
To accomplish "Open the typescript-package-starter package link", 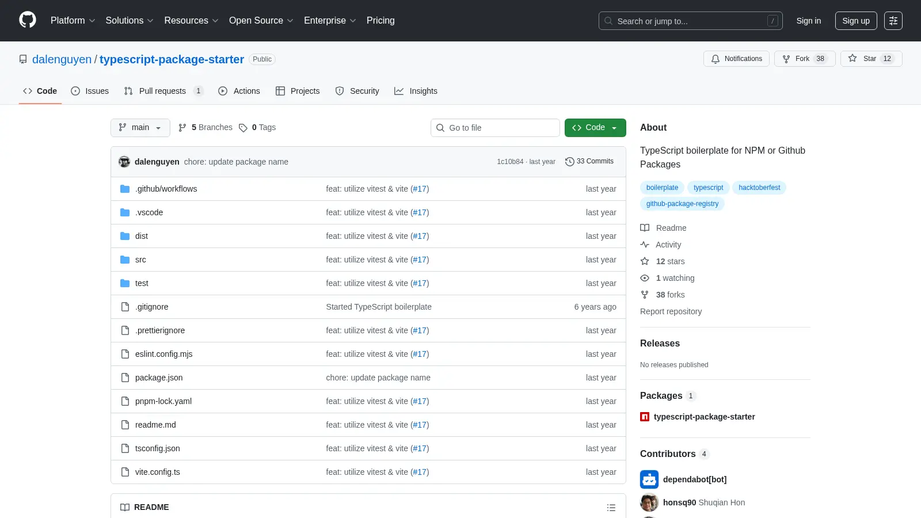I will [x=704, y=417].
